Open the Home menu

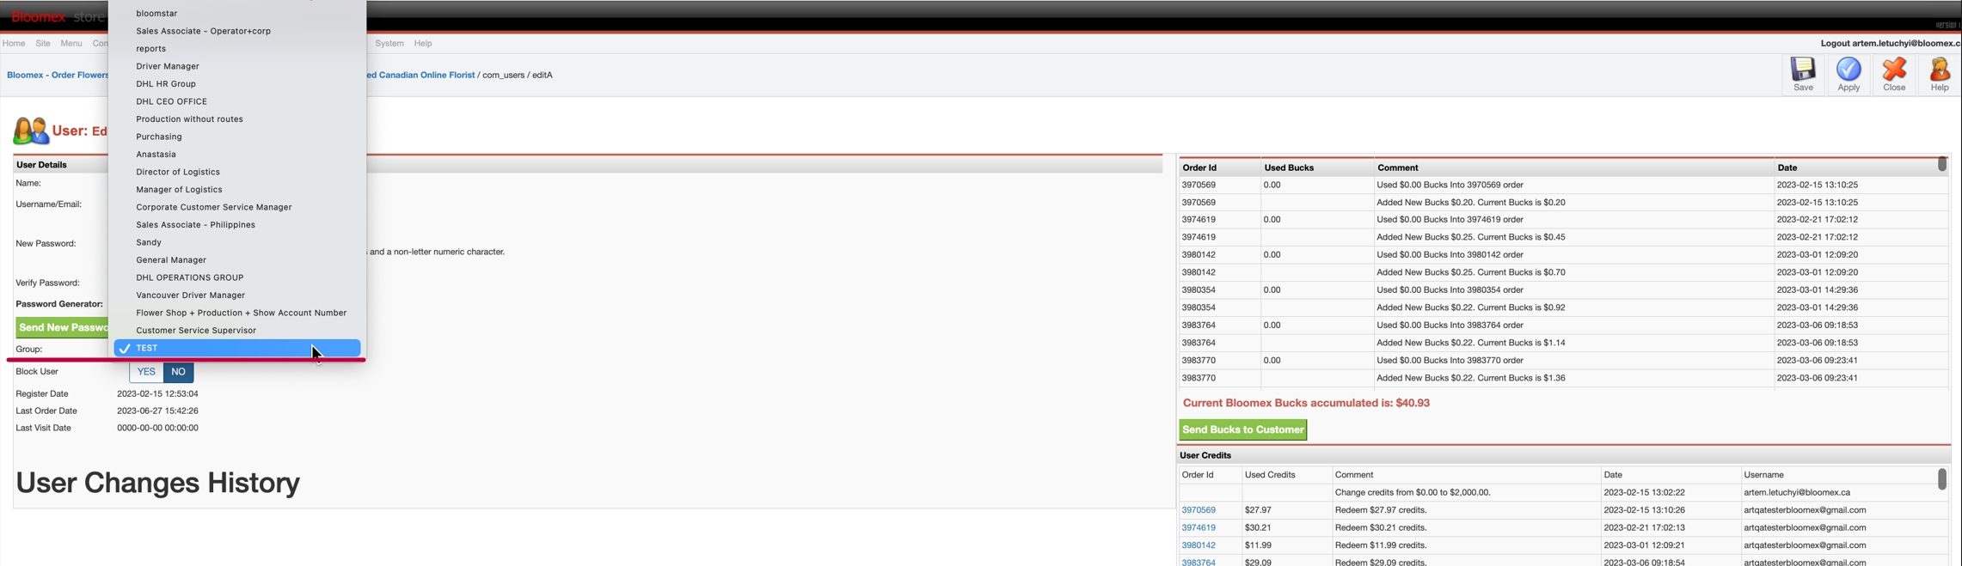coord(14,43)
